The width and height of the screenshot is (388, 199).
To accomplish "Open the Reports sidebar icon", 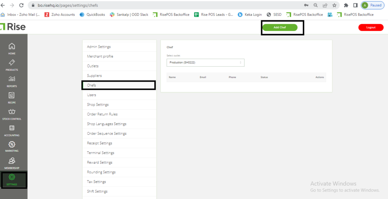I will point(12,79).
